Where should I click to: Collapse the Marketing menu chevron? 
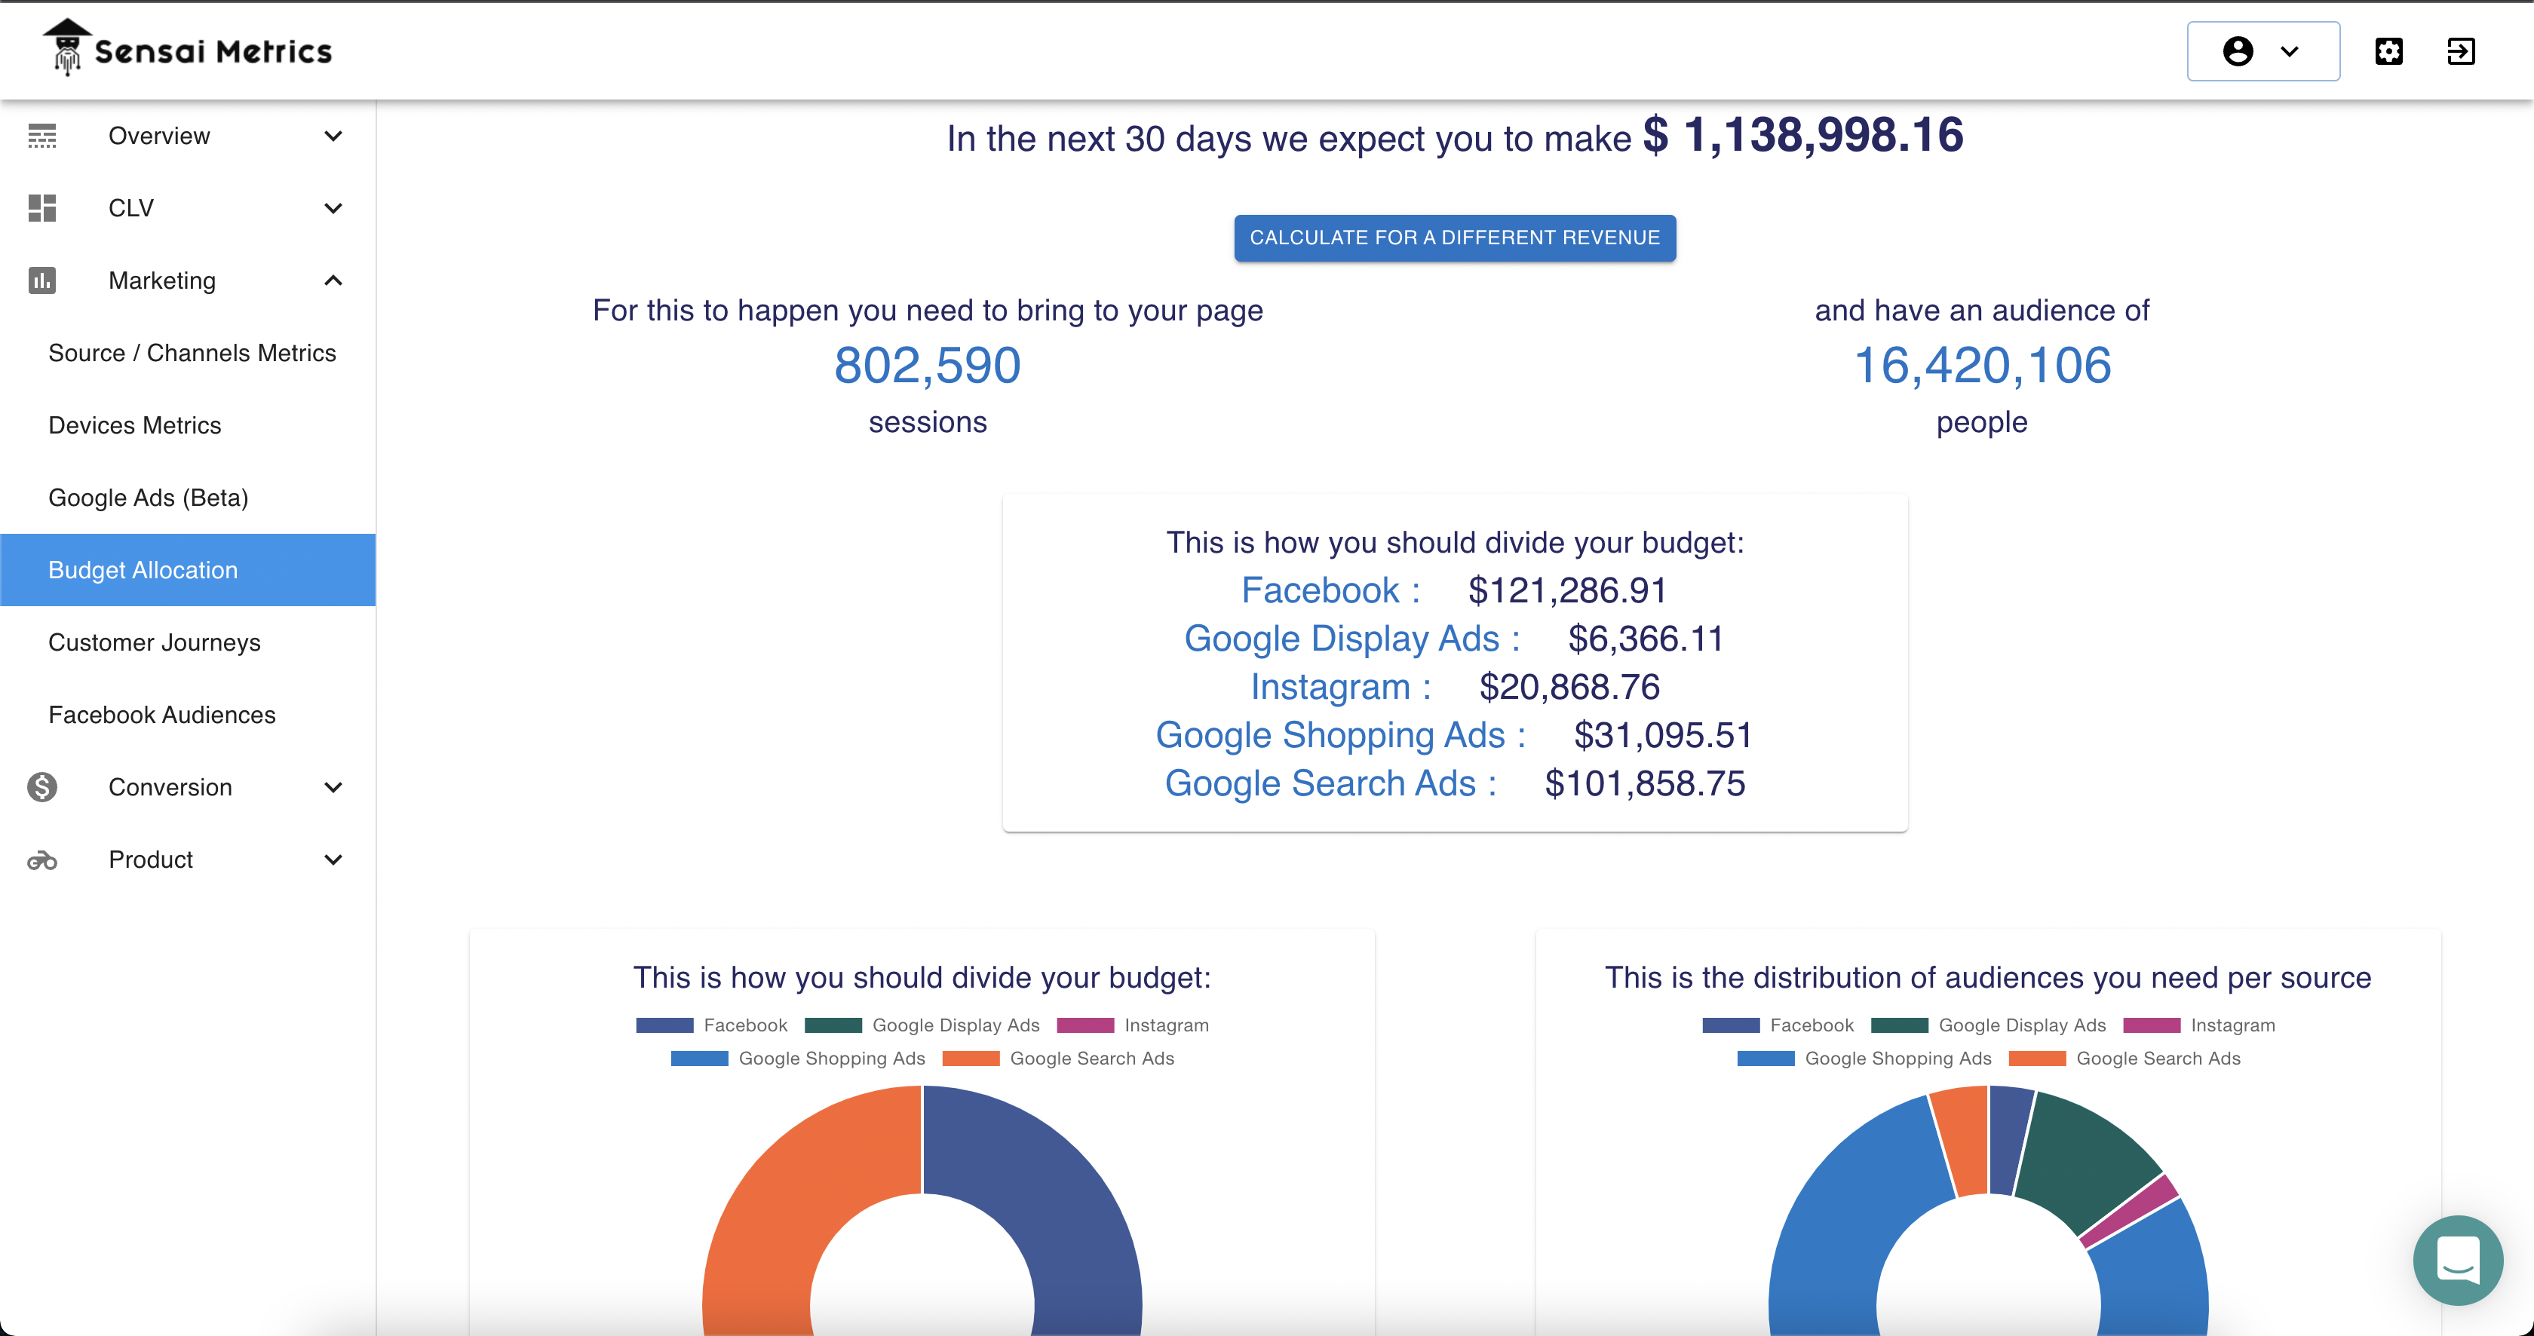tap(333, 280)
